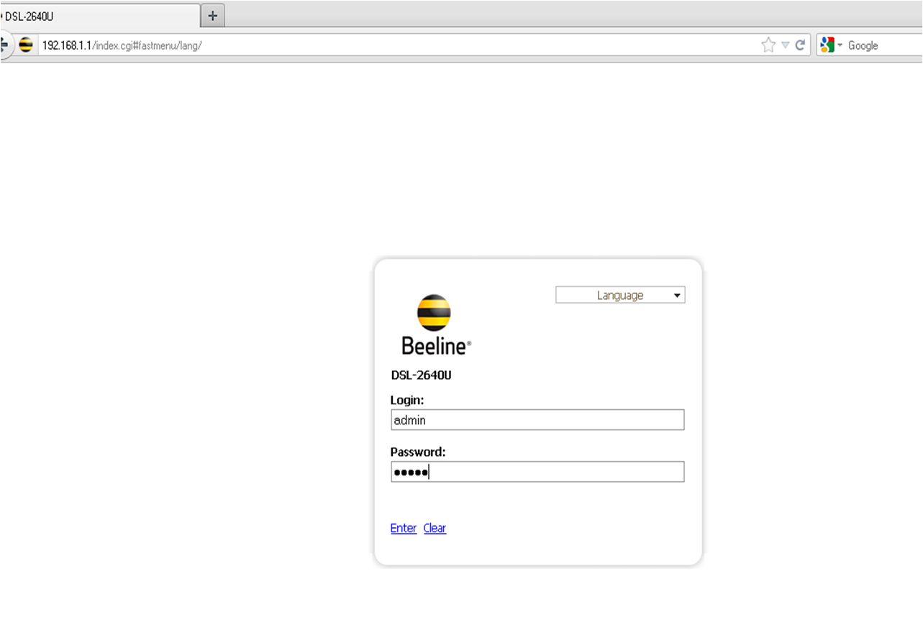Click the Password: field label
This screenshot has width=923, height=620.
click(x=418, y=452)
